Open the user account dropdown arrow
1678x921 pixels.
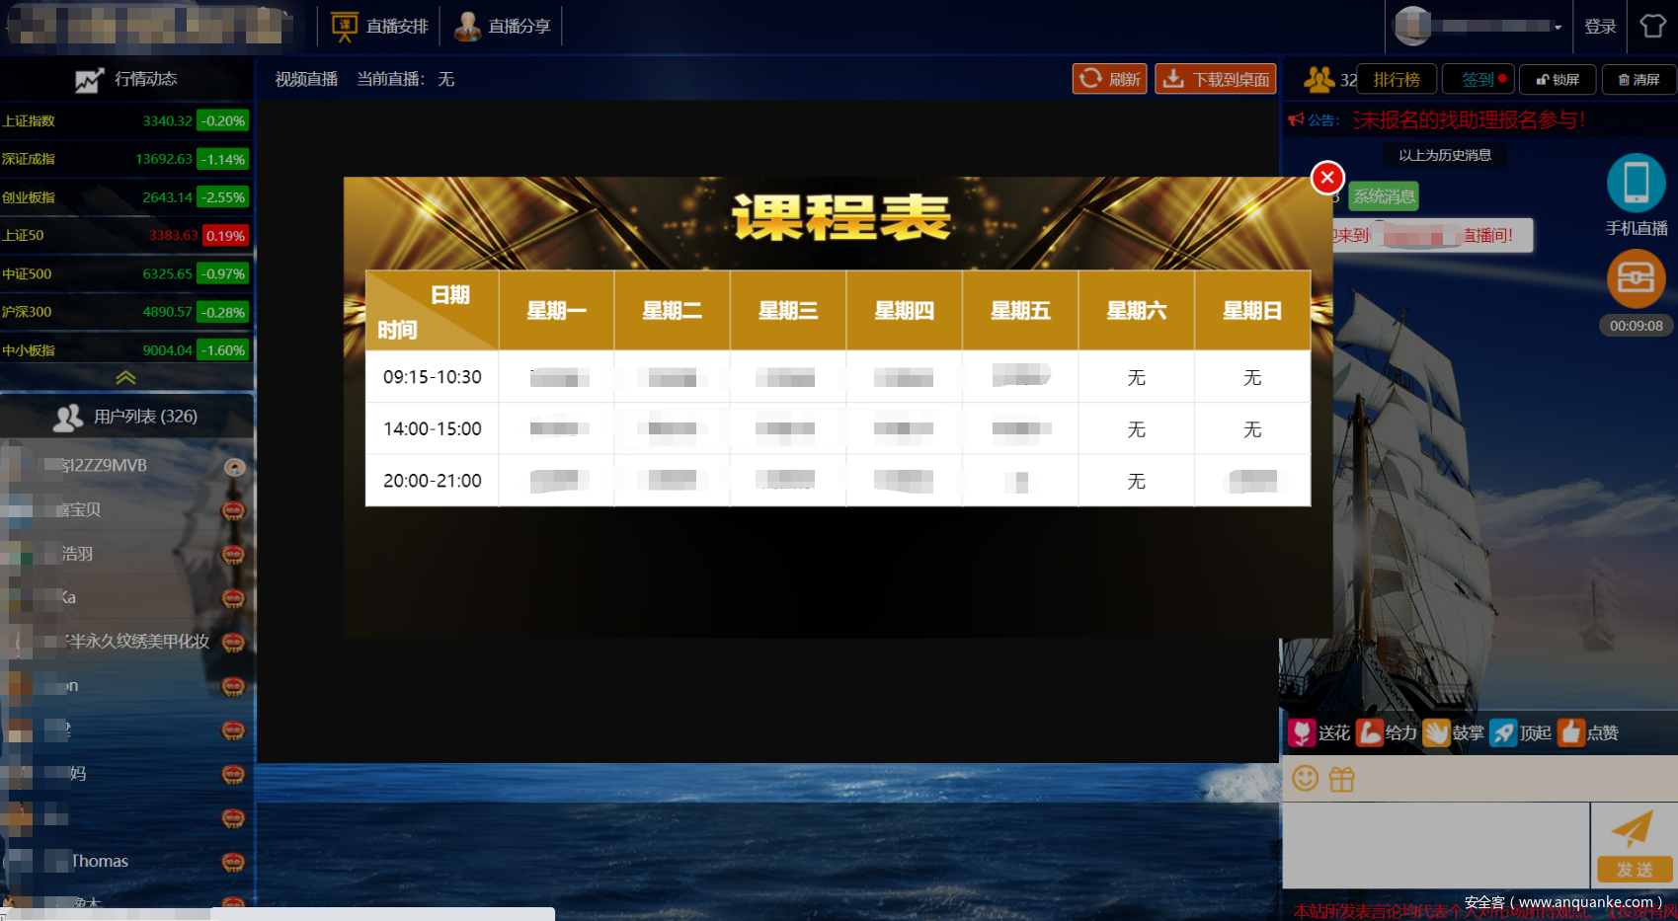(x=1558, y=27)
